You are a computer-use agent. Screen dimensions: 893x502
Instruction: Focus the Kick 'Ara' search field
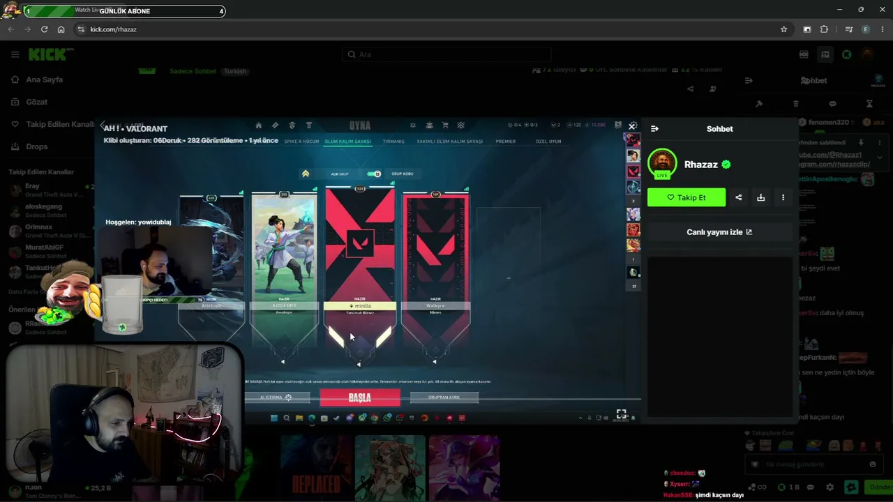coord(446,54)
